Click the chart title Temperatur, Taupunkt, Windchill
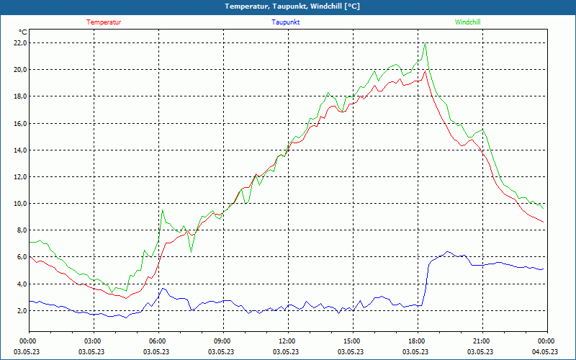The image size is (576, 360). (292, 6)
